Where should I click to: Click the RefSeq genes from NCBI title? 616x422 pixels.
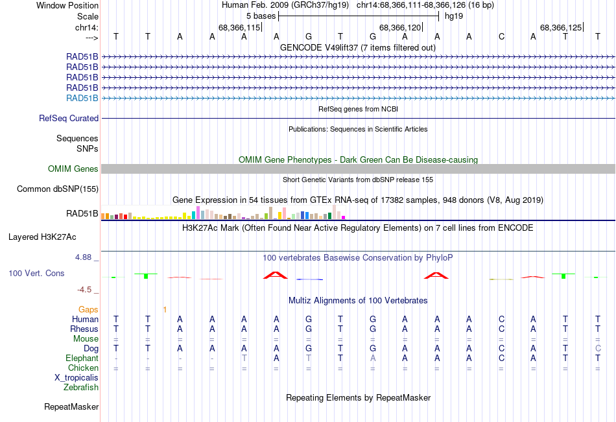click(358, 109)
